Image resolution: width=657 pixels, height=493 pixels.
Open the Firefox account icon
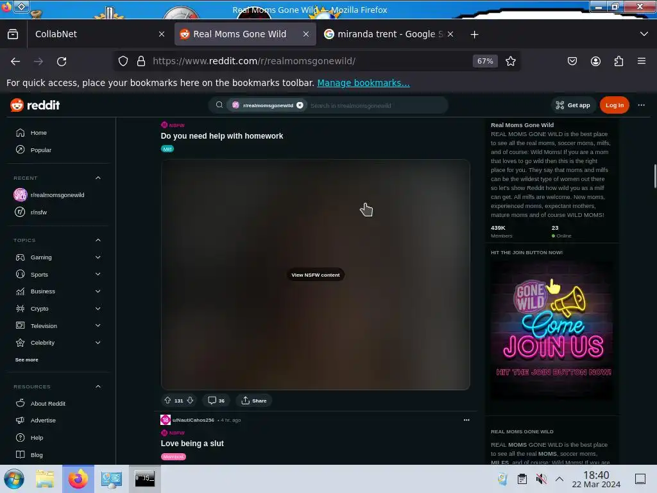[595, 61]
